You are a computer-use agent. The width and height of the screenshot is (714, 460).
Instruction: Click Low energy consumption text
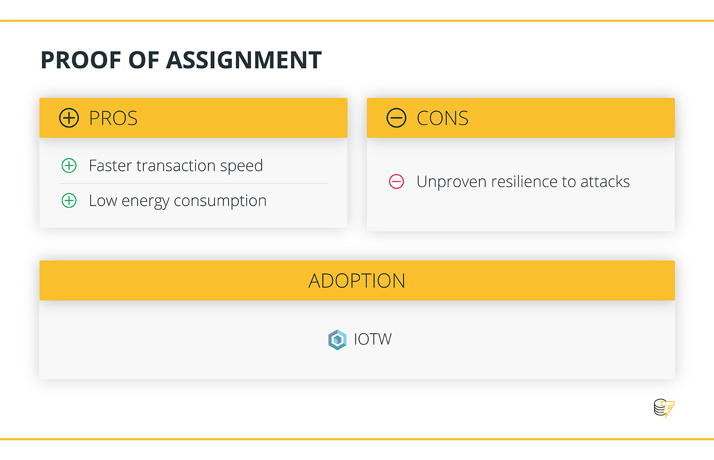[x=178, y=201]
